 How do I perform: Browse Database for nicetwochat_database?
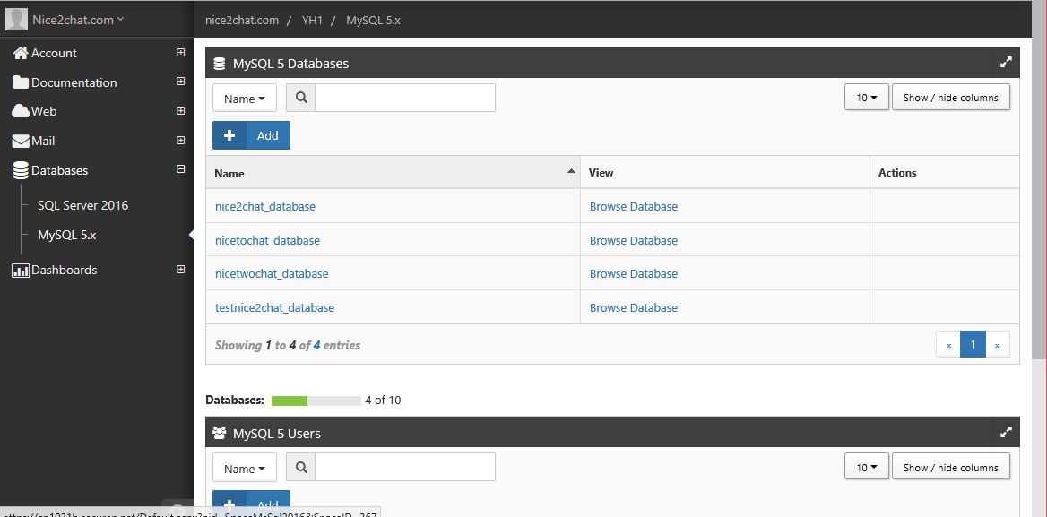pos(634,274)
